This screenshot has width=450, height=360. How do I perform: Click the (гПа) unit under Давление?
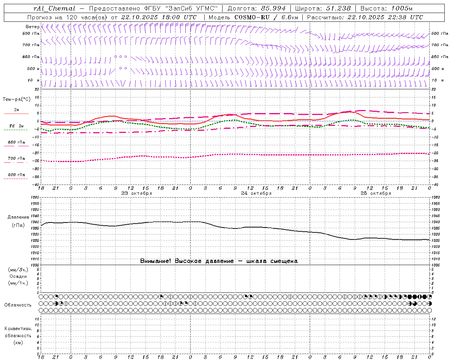tap(18, 225)
